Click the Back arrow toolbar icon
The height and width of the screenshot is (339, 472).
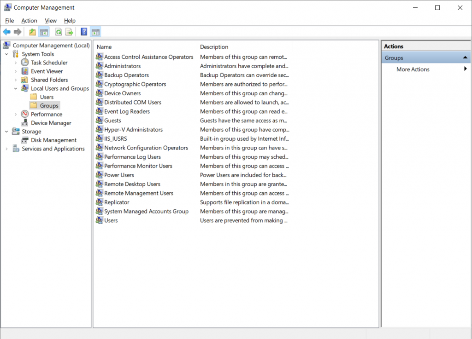(6, 32)
